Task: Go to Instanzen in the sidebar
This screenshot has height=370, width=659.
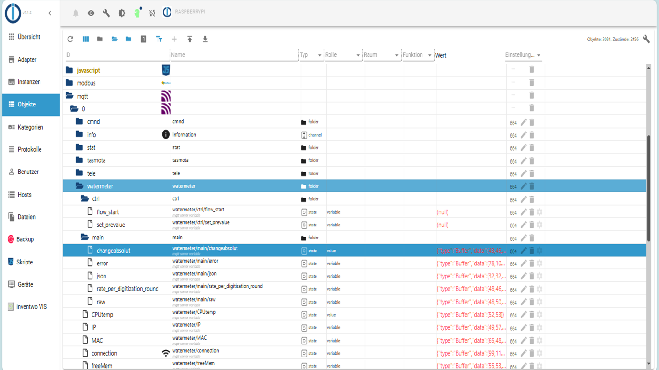Action: tap(29, 82)
